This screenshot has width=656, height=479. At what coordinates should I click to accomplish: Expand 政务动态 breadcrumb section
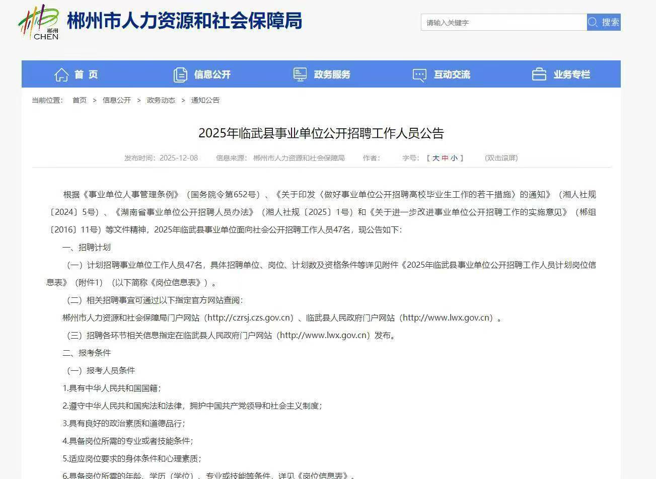(x=161, y=100)
